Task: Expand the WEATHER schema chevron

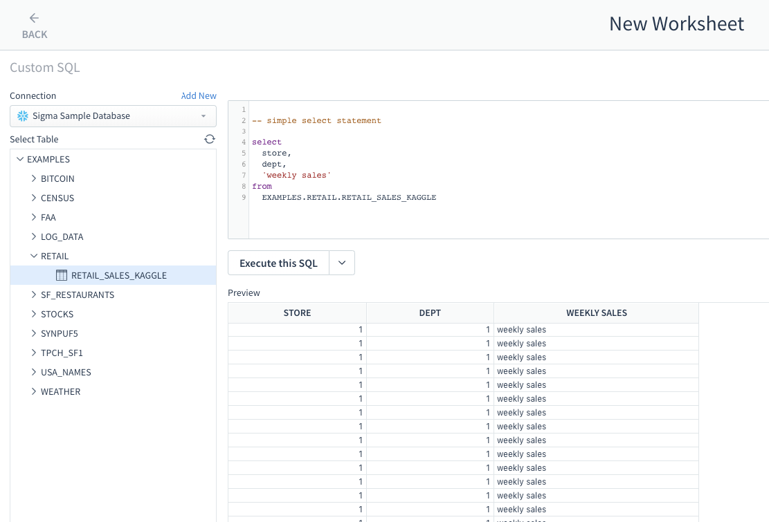Action: pos(33,391)
